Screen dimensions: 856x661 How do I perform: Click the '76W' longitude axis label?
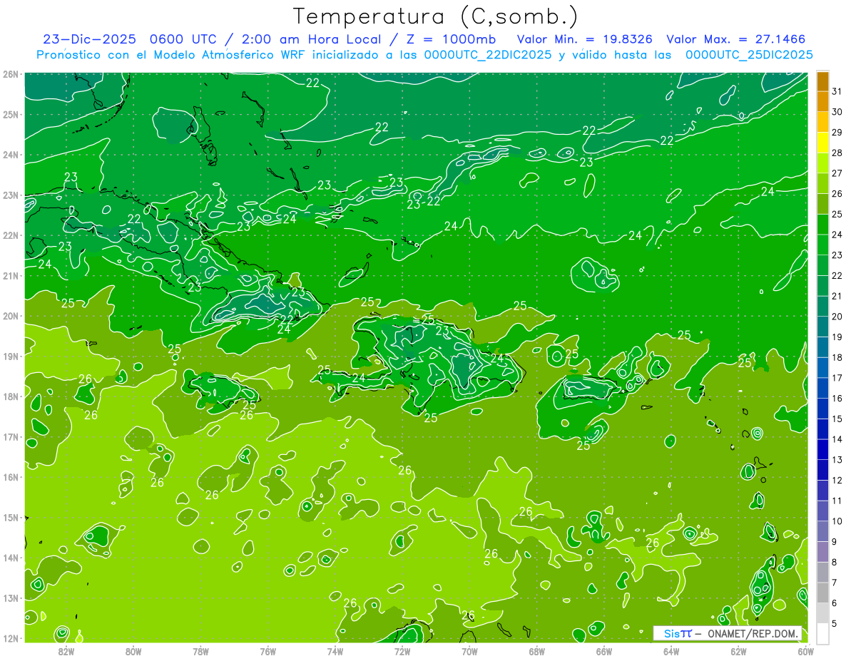pyautogui.click(x=267, y=651)
